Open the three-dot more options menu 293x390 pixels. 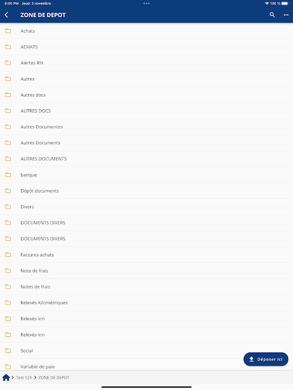286,15
